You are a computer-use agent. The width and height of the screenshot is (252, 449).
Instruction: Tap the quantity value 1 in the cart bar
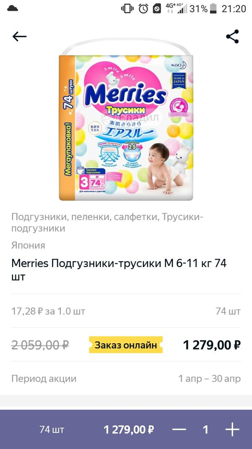205,430
